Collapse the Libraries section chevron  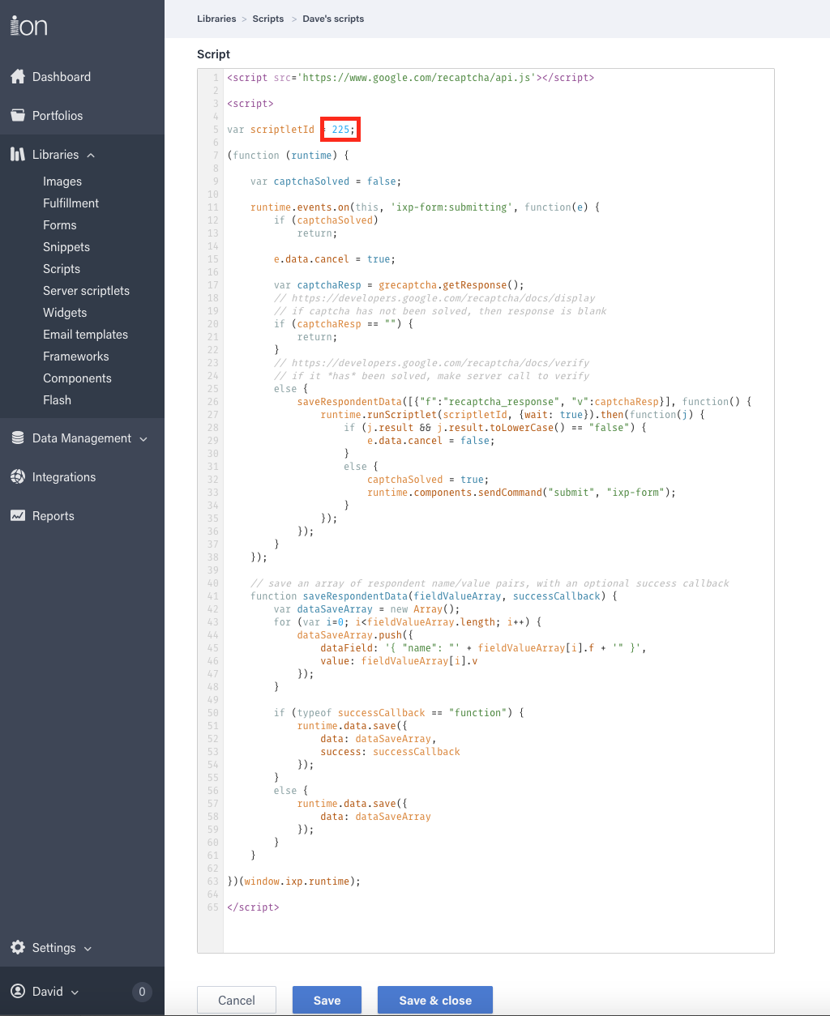point(91,156)
